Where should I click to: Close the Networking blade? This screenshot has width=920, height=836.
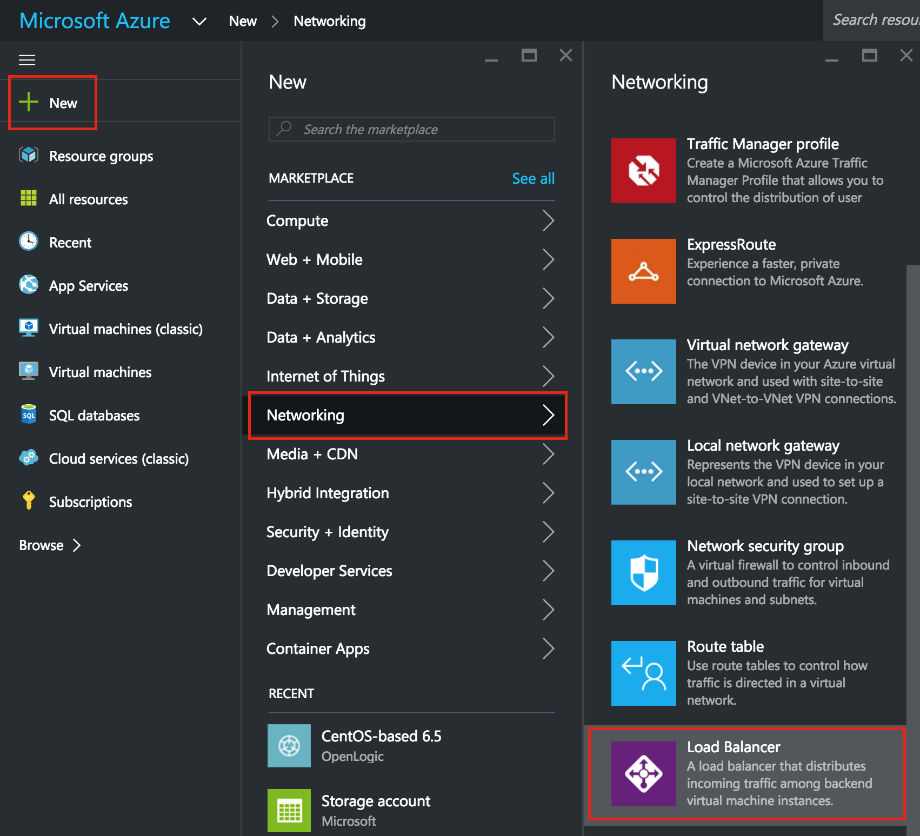(906, 55)
